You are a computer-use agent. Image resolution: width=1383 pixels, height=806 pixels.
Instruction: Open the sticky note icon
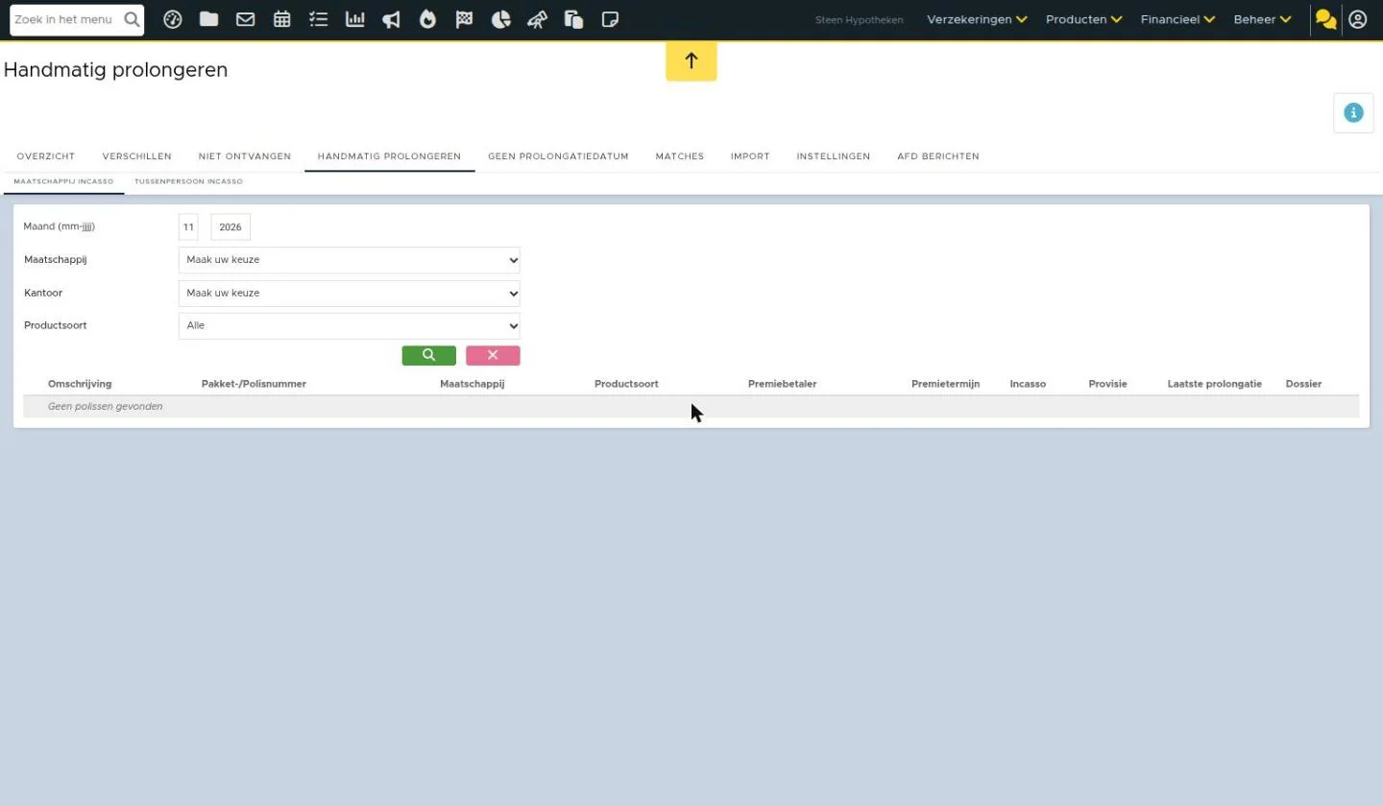click(610, 19)
